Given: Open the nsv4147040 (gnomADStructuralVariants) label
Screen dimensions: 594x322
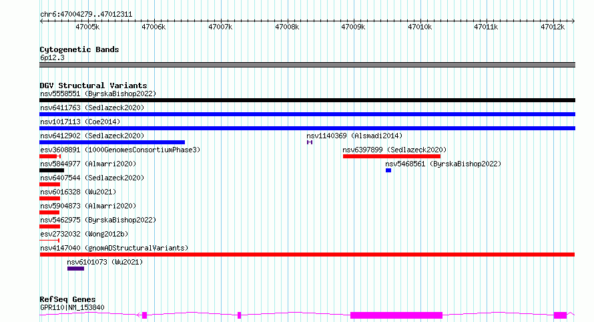Looking at the screenshot, I should pos(114,248).
